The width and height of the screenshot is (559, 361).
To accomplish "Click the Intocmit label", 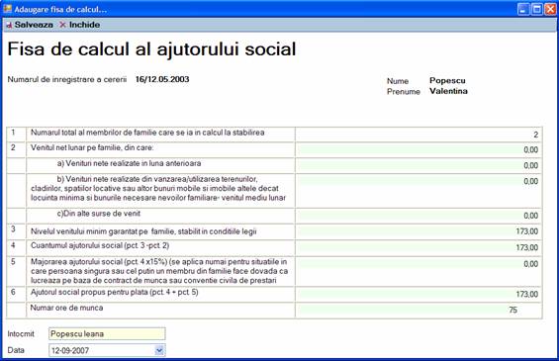I will (x=21, y=334).
